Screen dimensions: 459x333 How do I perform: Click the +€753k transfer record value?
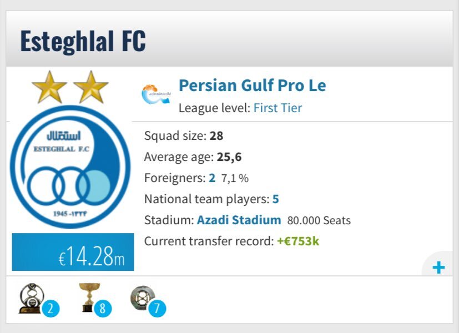tap(298, 241)
